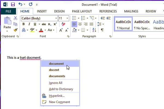
Task: Click the Multilevel List icon
Action: (92, 18)
